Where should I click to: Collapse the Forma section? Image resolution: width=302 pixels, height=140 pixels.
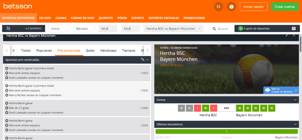tap(295, 100)
